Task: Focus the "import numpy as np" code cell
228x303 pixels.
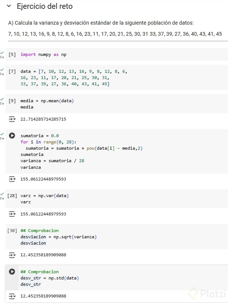Action: (110, 54)
